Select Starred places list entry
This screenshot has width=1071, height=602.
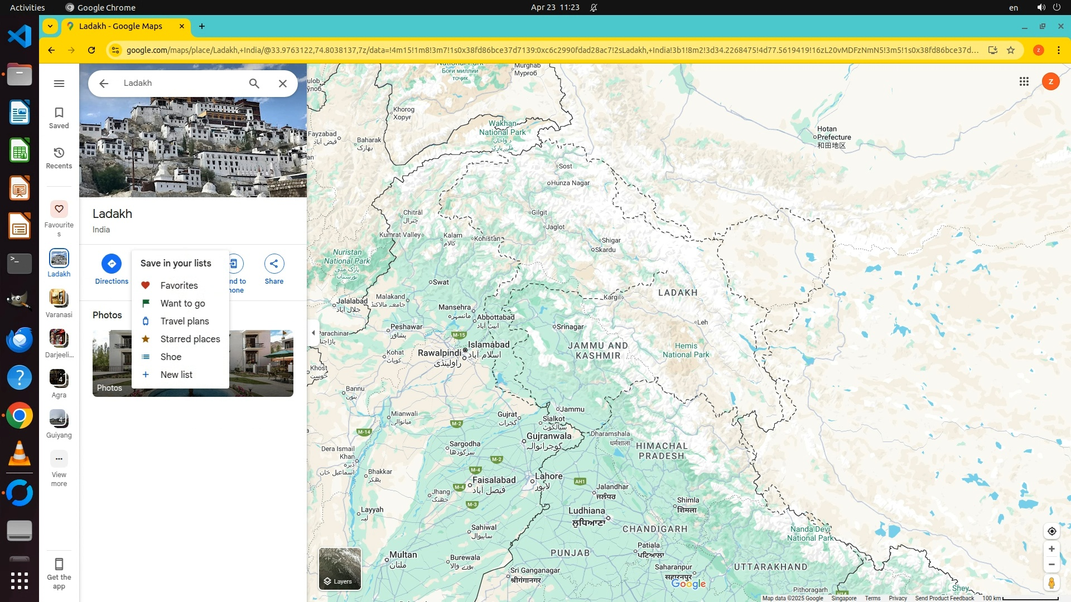click(x=190, y=339)
